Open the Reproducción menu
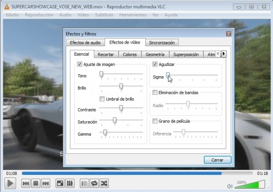Screen dimensions: 273x192 tap(39, 15)
